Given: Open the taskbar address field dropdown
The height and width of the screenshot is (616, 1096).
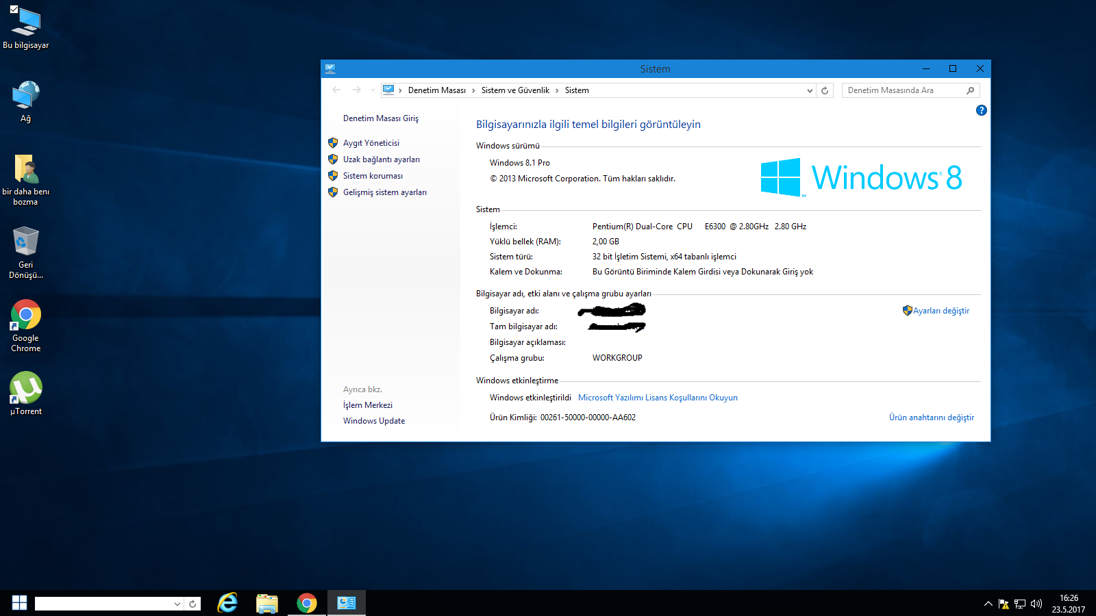Looking at the screenshot, I should click(x=177, y=604).
